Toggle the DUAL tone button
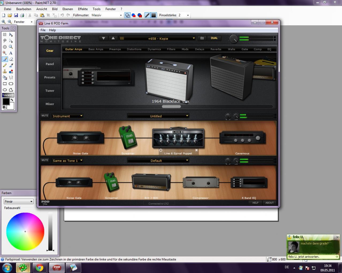 (214, 38)
